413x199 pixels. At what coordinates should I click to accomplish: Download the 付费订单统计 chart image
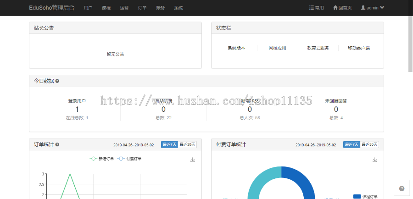(375, 160)
